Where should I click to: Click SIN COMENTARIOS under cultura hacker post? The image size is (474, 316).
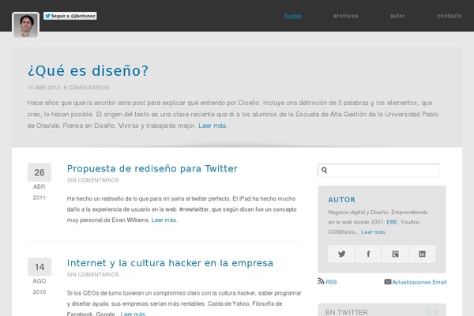click(92, 275)
